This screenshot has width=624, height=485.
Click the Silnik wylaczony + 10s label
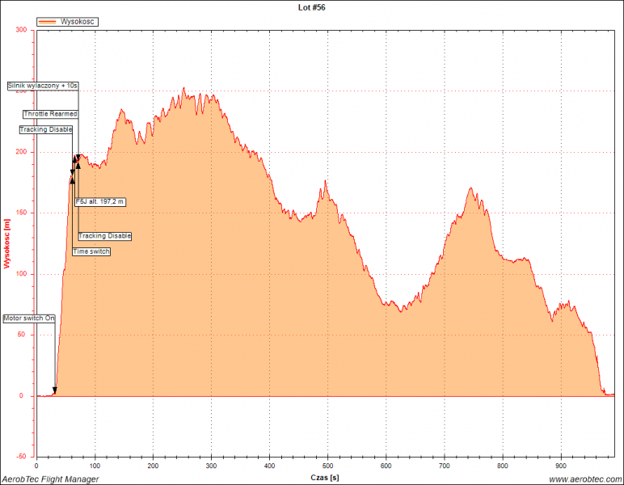click(x=43, y=85)
